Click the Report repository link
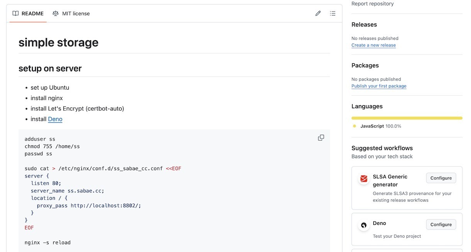Viewport: 471px width, 252px height. [x=373, y=4]
